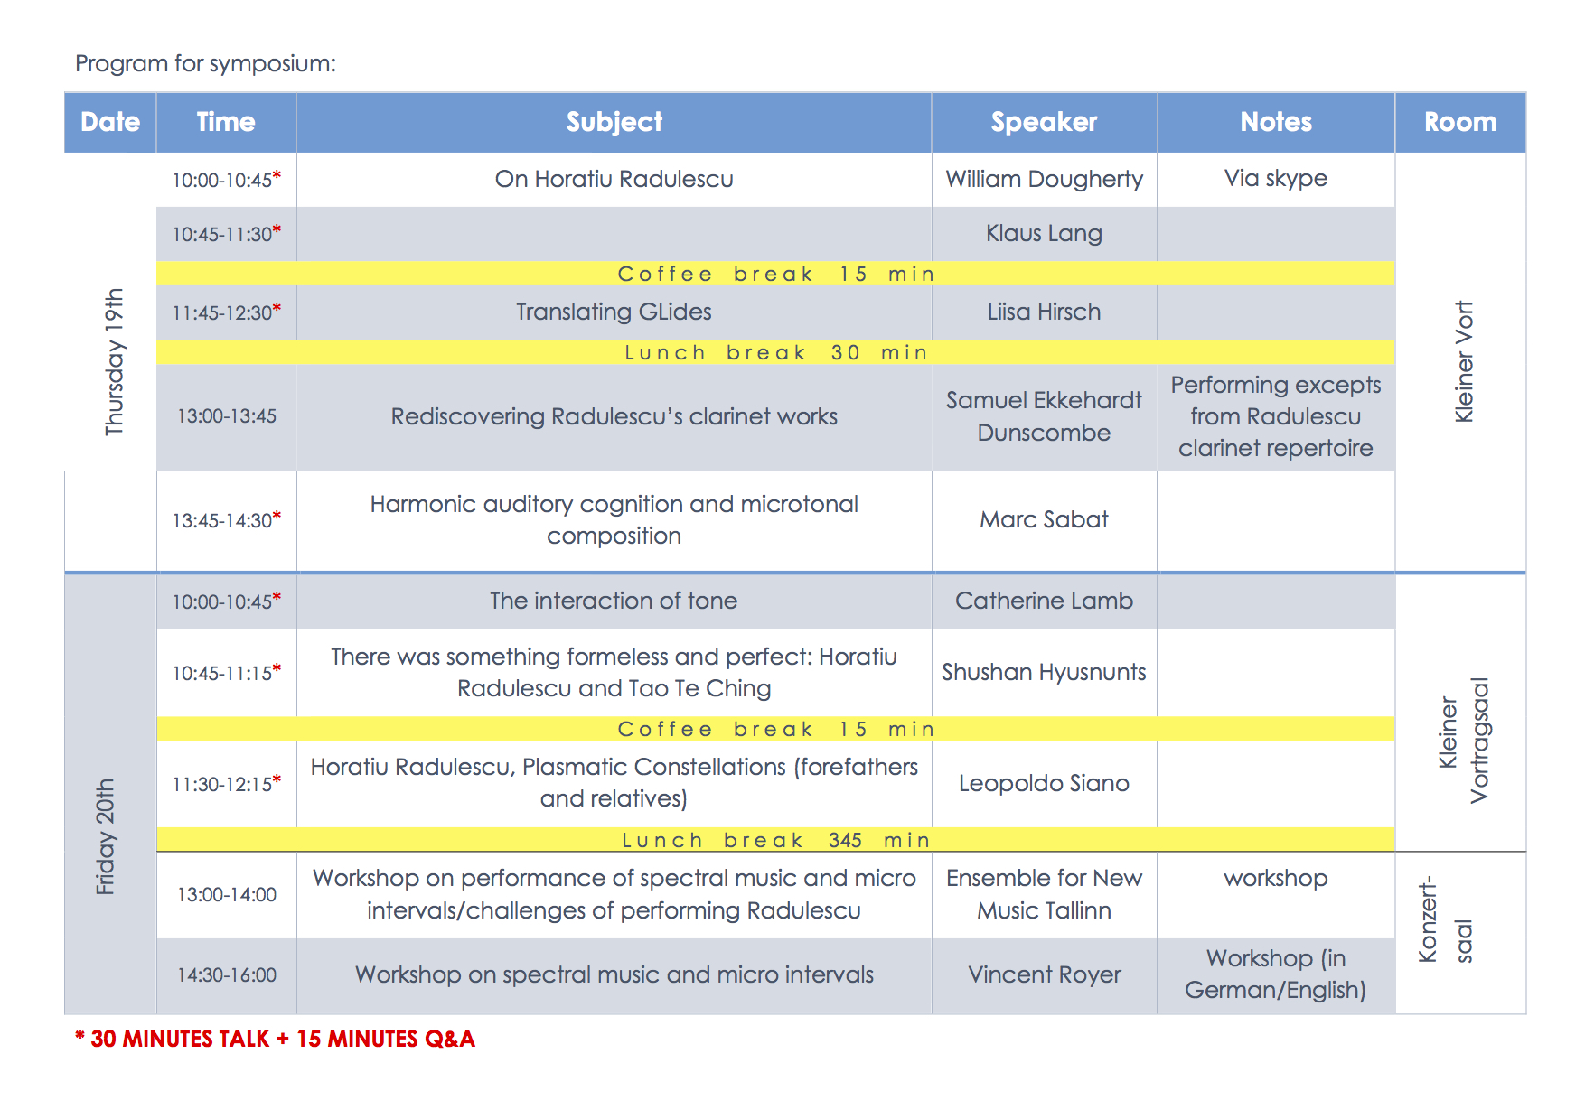Click speaker name Shushan Hyusnunts

pyautogui.click(x=1044, y=672)
